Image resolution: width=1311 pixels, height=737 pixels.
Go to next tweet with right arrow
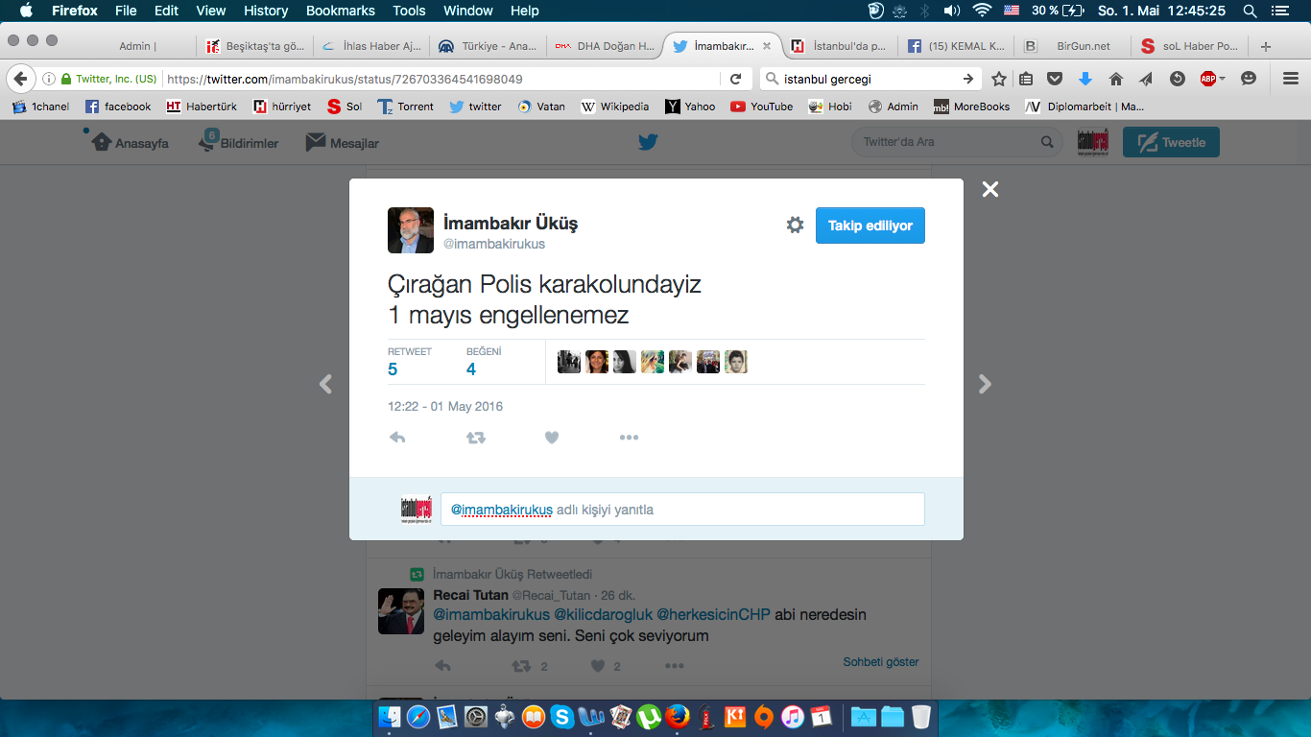tap(985, 384)
